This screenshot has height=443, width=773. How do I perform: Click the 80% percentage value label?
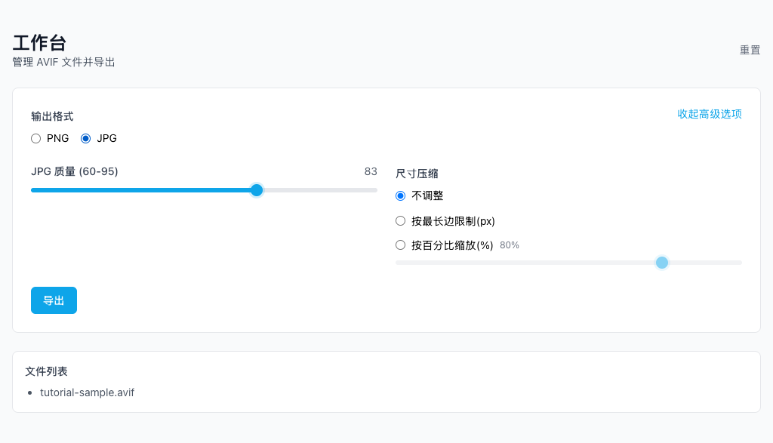pos(510,245)
